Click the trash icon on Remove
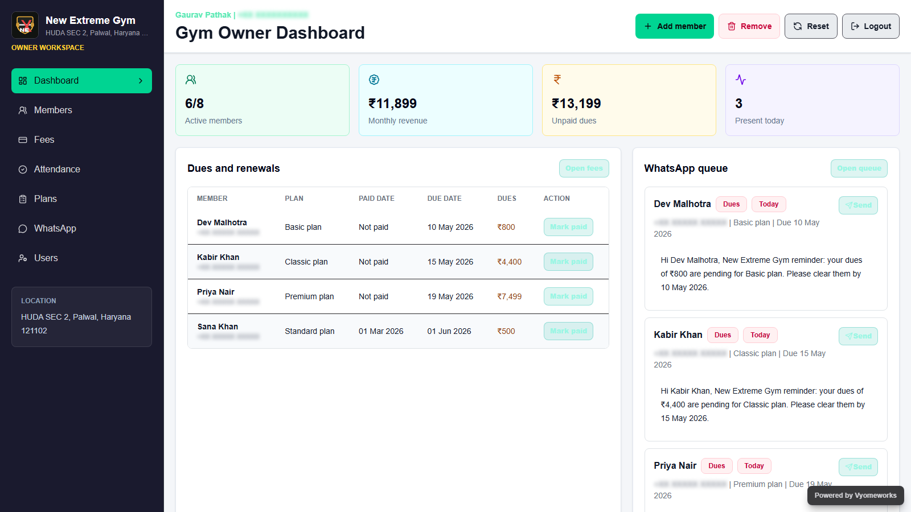The image size is (911, 512). click(x=732, y=26)
